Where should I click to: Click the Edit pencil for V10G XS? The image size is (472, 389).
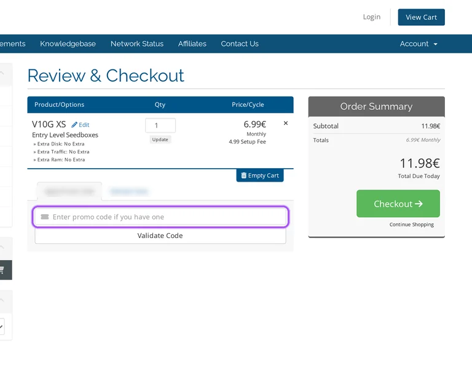(81, 125)
